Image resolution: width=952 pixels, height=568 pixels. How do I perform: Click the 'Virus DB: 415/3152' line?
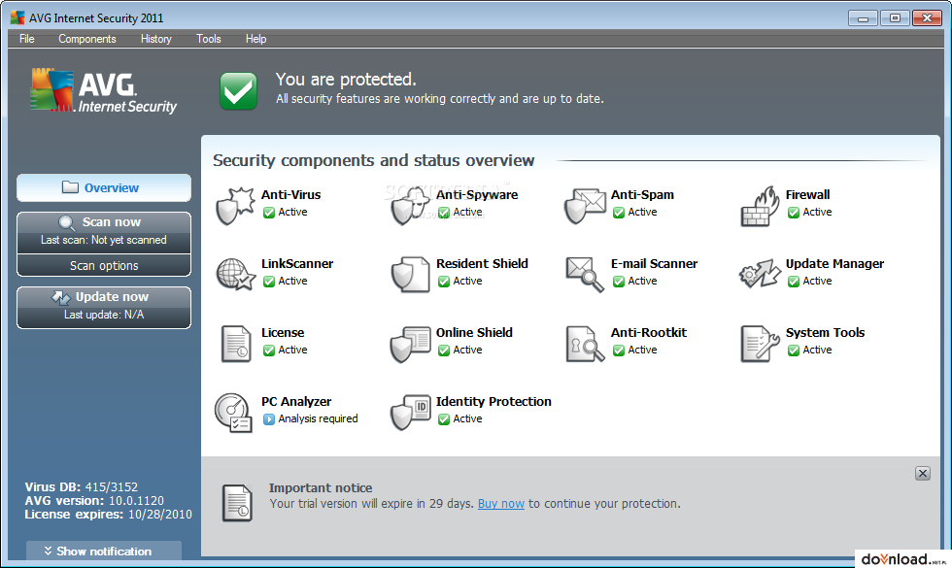click(x=82, y=486)
